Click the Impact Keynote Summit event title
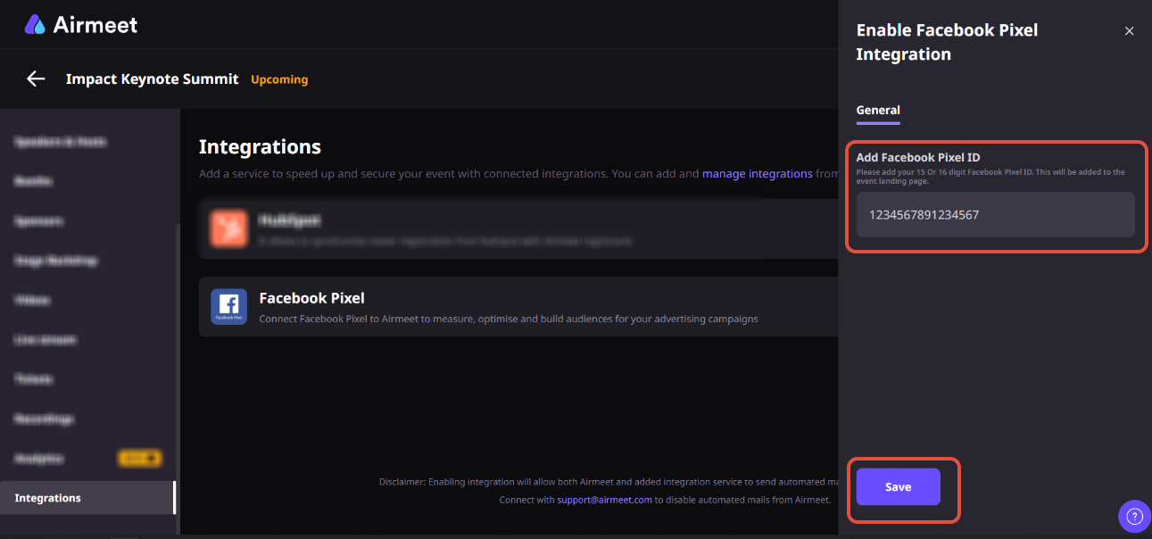This screenshot has width=1152, height=539. pyautogui.click(x=152, y=79)
